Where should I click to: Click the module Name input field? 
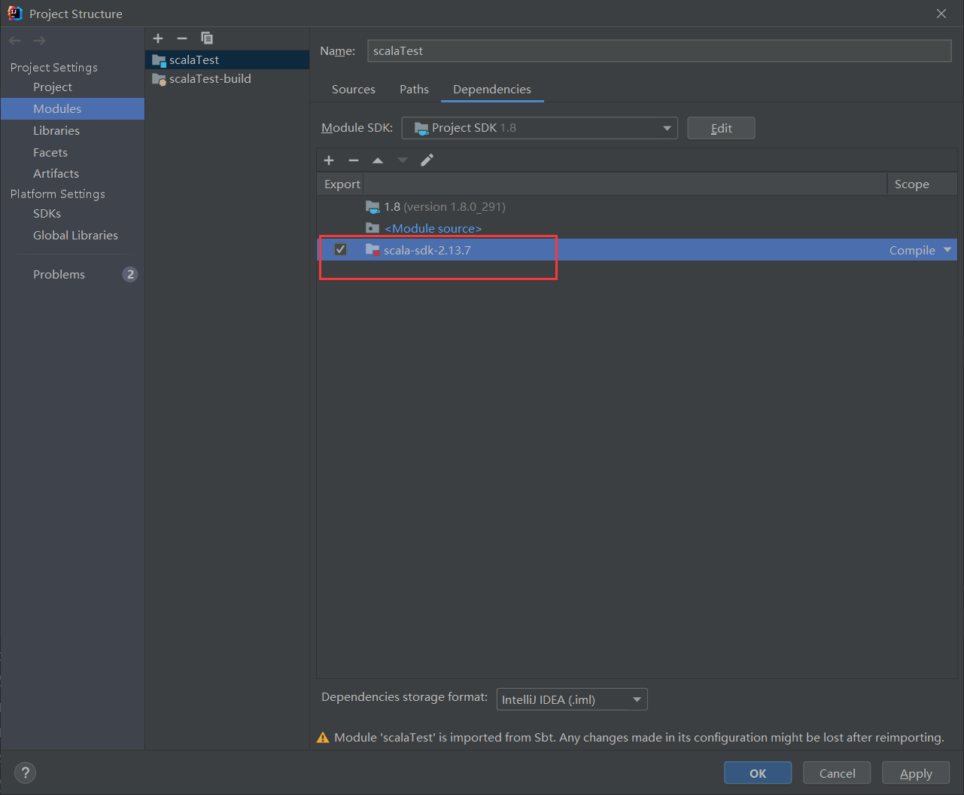point(659,50)
